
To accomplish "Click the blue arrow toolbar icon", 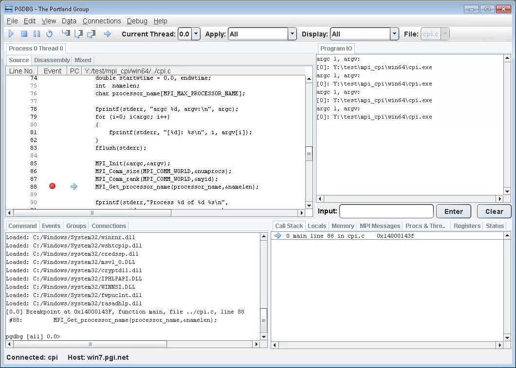I will coord(107,34).
